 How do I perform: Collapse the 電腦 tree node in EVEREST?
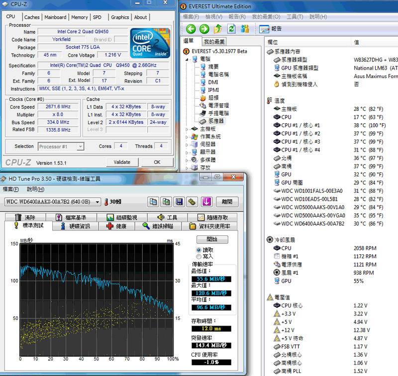[x=188, y=59]
